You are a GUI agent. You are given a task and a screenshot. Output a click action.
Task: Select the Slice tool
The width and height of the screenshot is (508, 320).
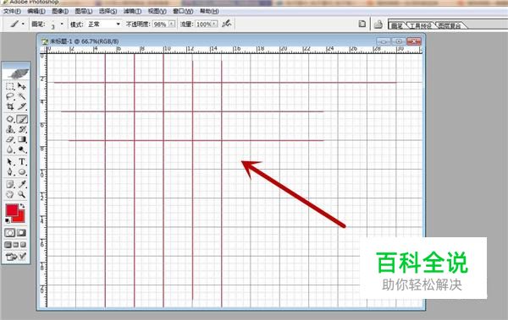tap(22, 106)
